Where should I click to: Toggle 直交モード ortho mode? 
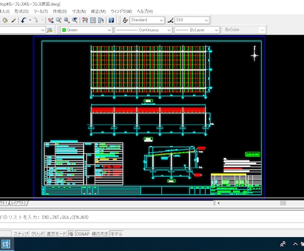56,234
